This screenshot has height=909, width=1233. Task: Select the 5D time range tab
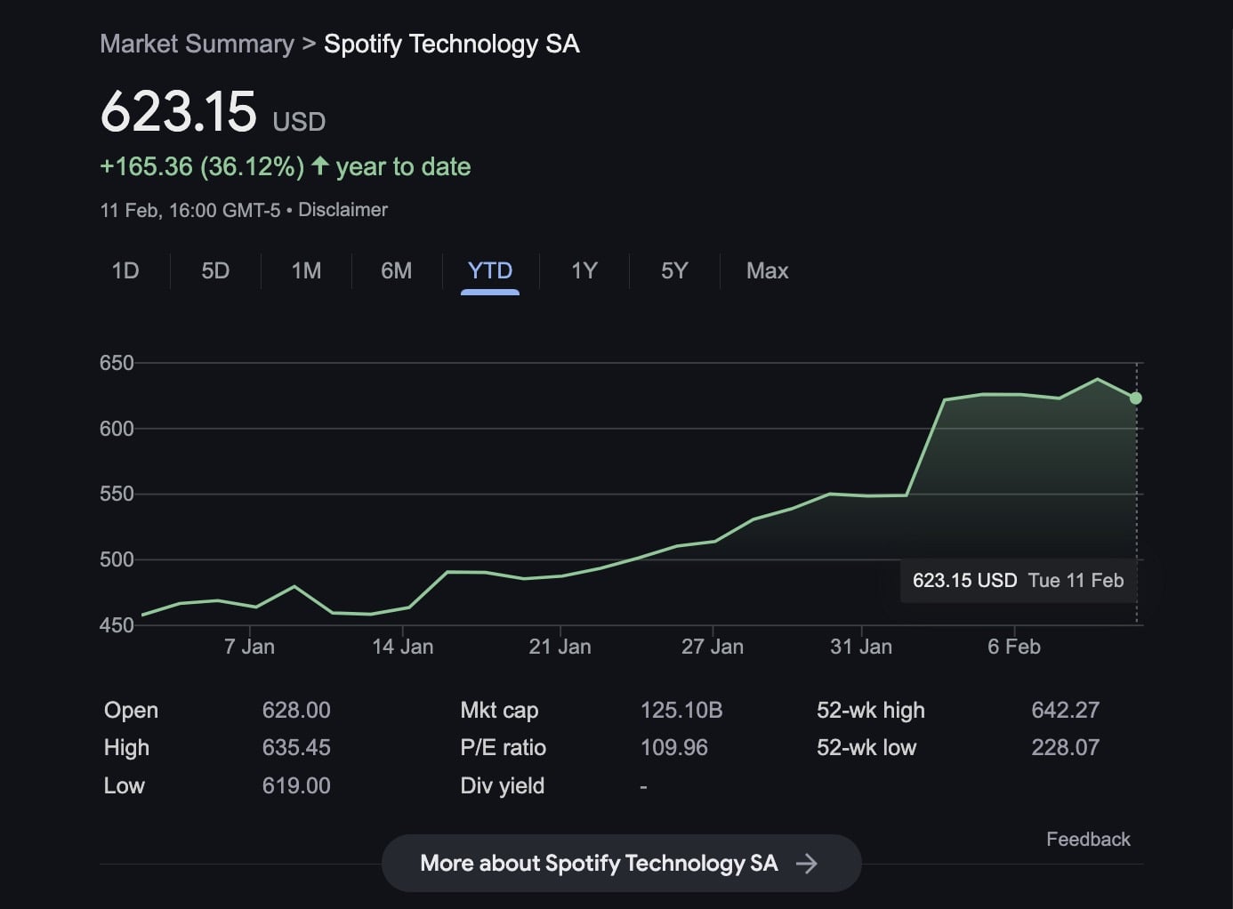click(x=215, y=271)
